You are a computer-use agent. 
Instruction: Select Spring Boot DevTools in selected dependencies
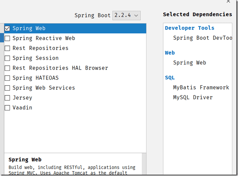[202, 38]
